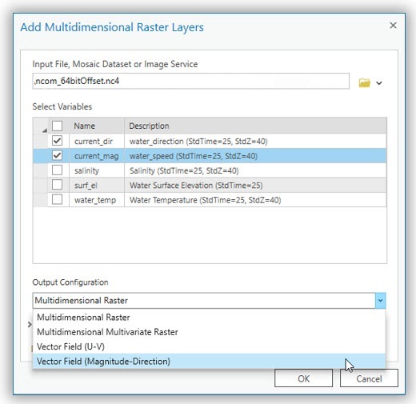This screenshot has width=416, height=404.
Task: Uncheck the current_mag variable checkbox
Action: tap(57, 155)
